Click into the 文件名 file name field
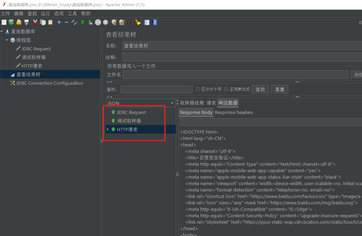Viewport: 362px width, 236px height. point(236,75)
